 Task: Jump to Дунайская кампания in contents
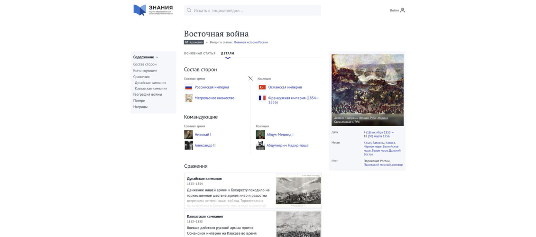tap(150, 82)
